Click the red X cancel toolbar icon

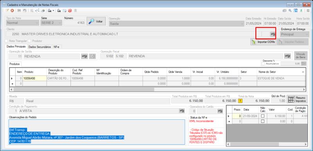(12, 11)
